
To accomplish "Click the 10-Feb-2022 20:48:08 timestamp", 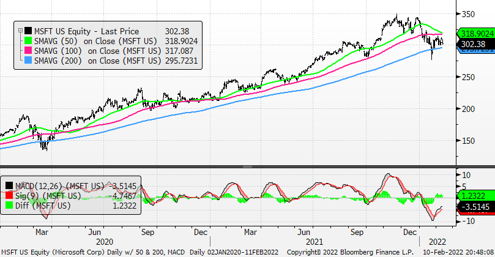I will click(459, 252).
